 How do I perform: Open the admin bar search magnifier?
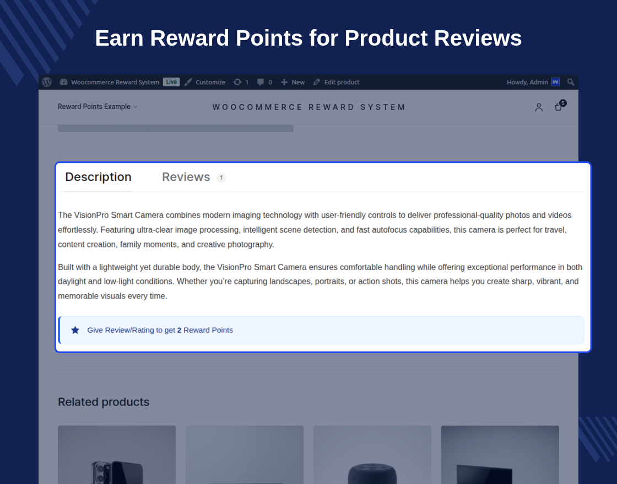pyautogui.click(x=571, y=82)
